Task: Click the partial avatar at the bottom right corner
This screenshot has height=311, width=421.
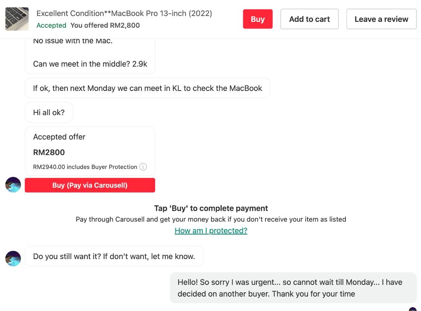Action: coord(413,309)
